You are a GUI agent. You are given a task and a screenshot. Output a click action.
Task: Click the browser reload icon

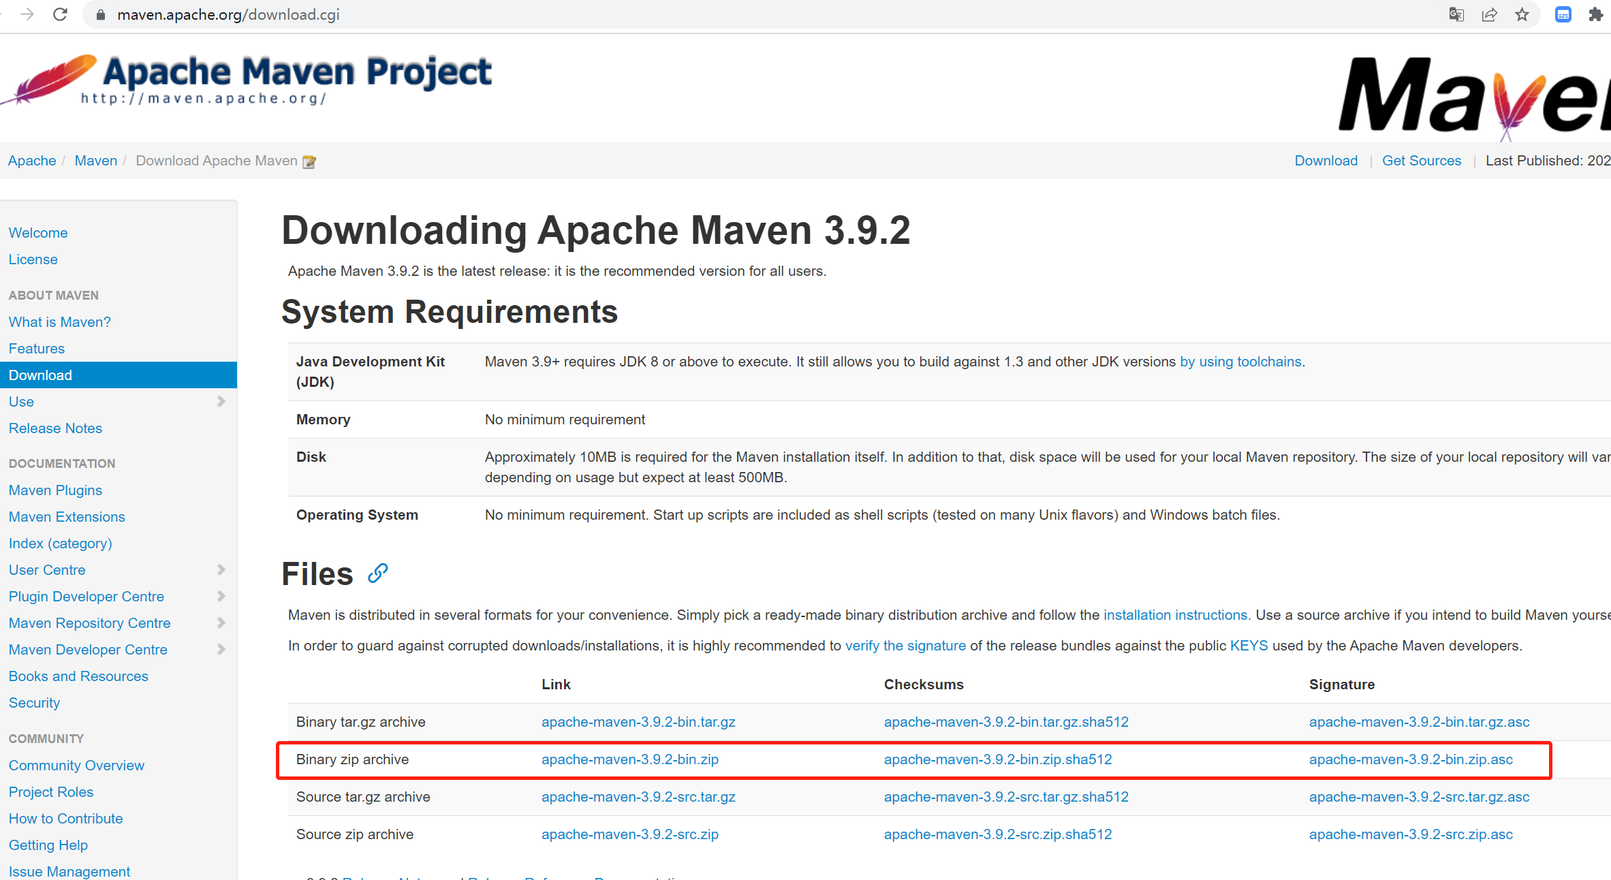[60, 14]
